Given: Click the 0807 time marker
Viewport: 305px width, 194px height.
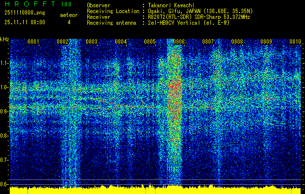Looking at the screenshot, I should point(208,41).
